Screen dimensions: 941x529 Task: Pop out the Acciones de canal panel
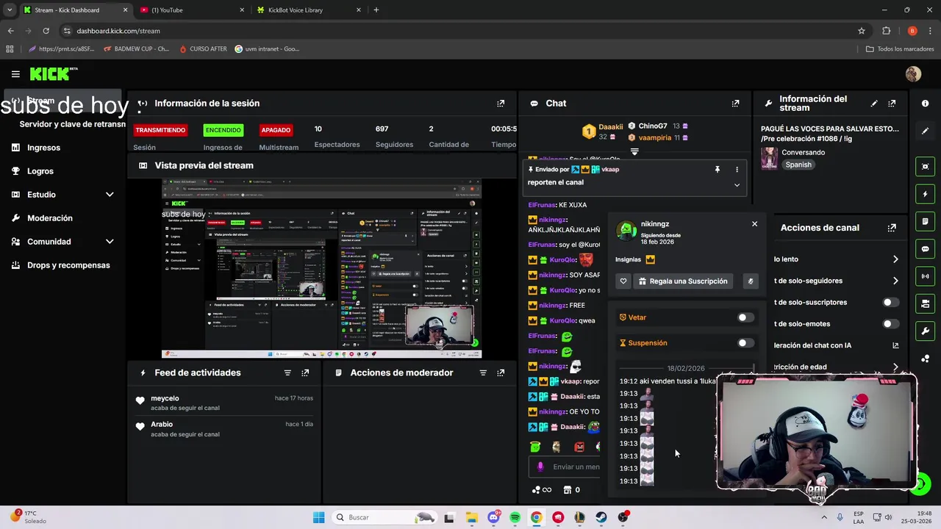pos(892,228)
